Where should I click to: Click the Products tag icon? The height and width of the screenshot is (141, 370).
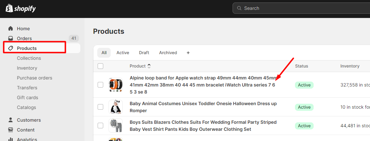point(10,48)
